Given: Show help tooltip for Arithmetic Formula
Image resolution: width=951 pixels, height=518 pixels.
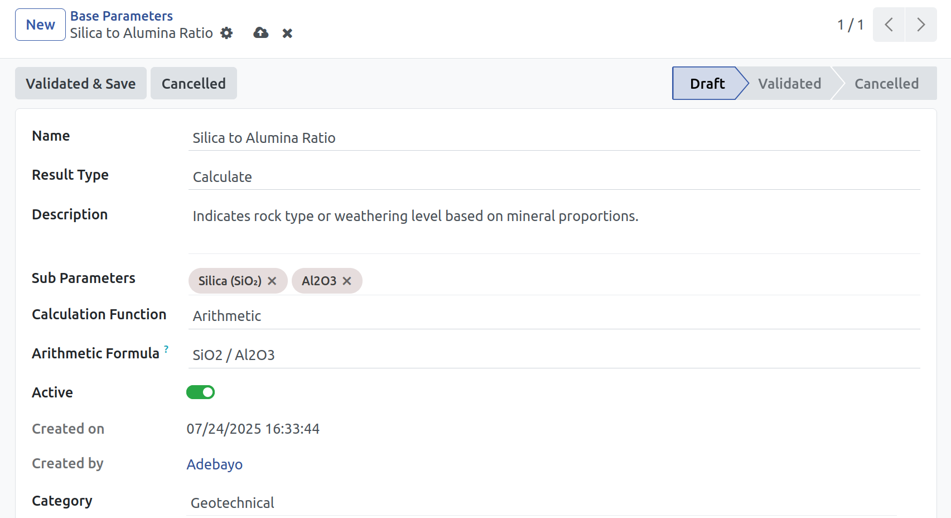Looking at the screenshot, I should tap(166, 348).
